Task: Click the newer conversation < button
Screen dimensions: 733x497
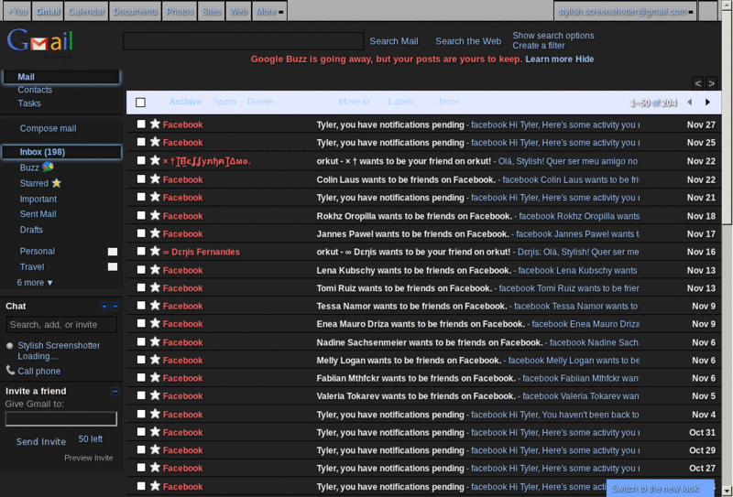Action: click(x=698, y=83)
